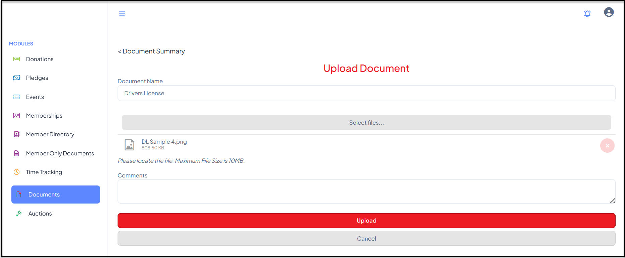
Task: Click the Auctions gavel icon
Action: [19, 214]
